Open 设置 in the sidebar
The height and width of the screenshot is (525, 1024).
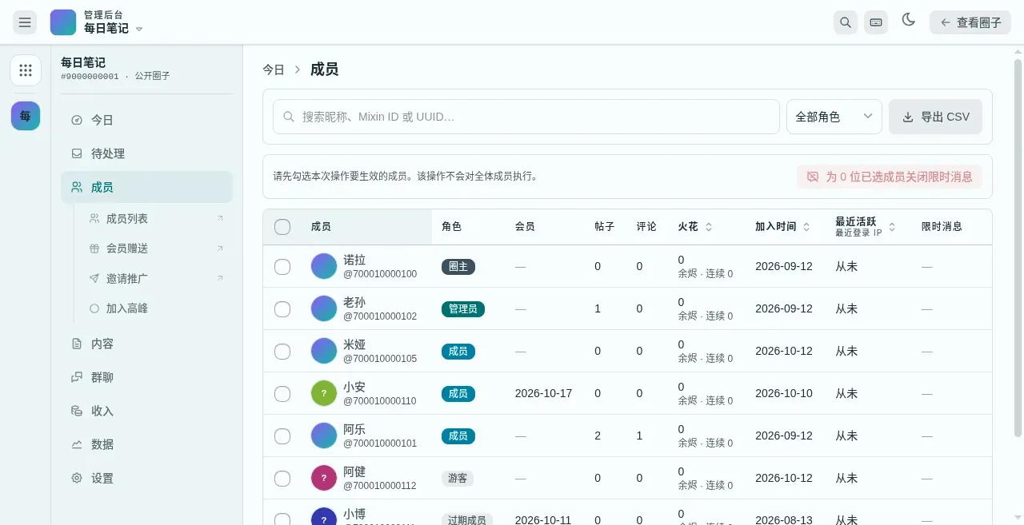pyautogui.click(x=146, y=478)
